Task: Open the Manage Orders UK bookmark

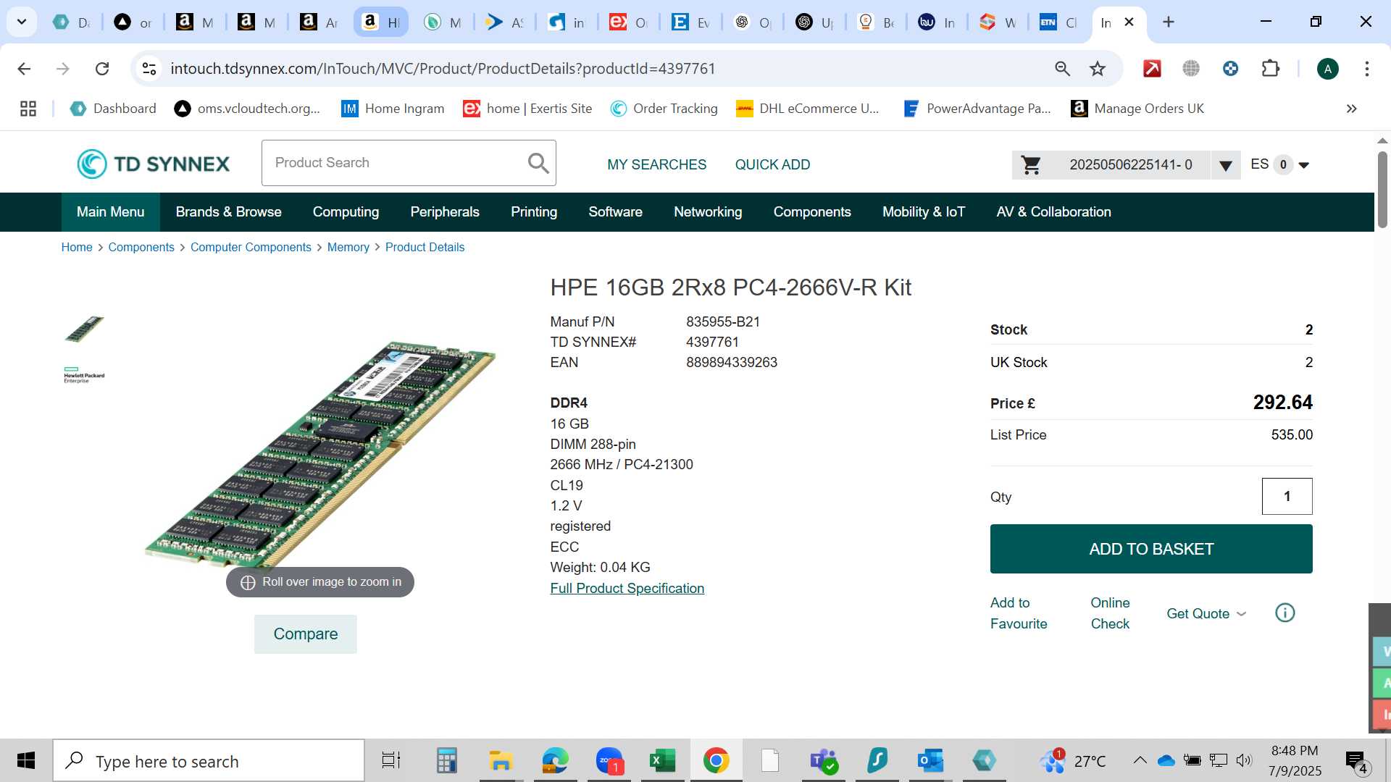Action: [x=1137, y=109]
